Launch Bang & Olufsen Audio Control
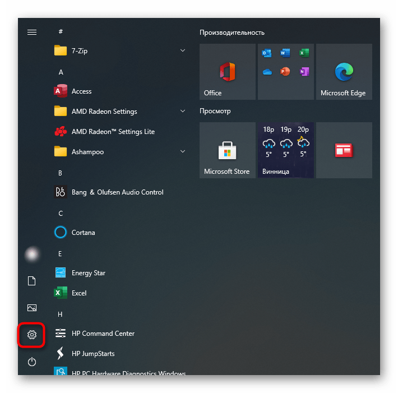This screenshot has height=393, width=398. (119, 192)
